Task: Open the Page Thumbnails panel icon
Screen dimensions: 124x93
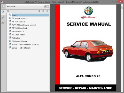Action: tap(3, 7)
